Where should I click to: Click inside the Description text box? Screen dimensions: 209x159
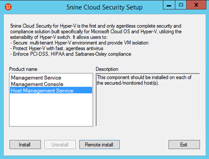(x=148, y=100)
